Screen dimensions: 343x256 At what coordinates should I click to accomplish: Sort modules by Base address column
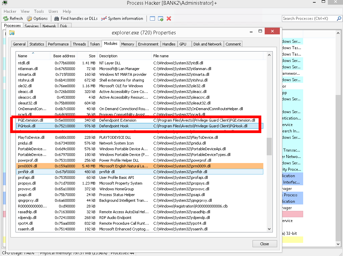pos(64,56)
